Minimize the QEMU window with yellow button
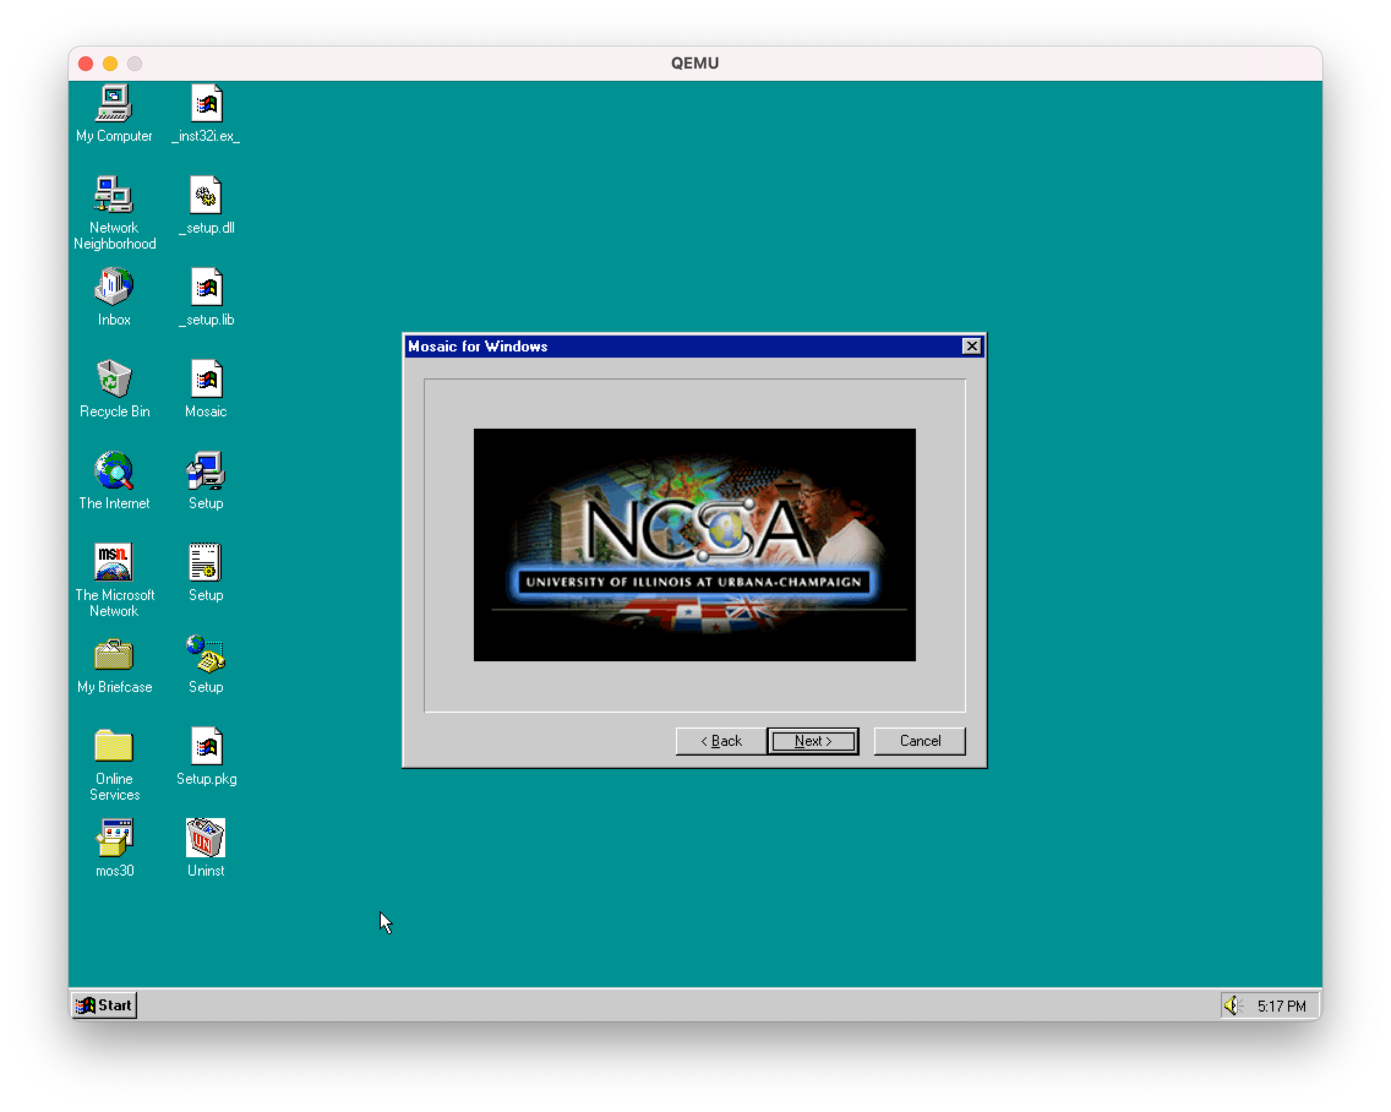Image resolution: width=1391 pixels, height=1112 pixels. [x=110, y=63]
